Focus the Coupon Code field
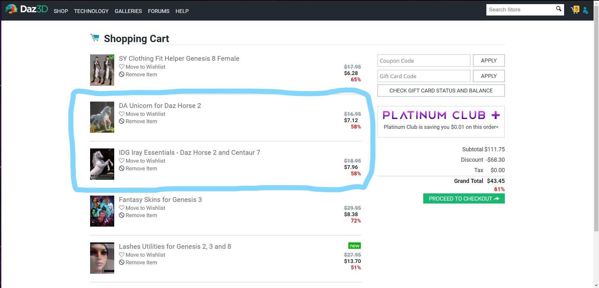Screen dimensions: 599x288 click(424, 60)
